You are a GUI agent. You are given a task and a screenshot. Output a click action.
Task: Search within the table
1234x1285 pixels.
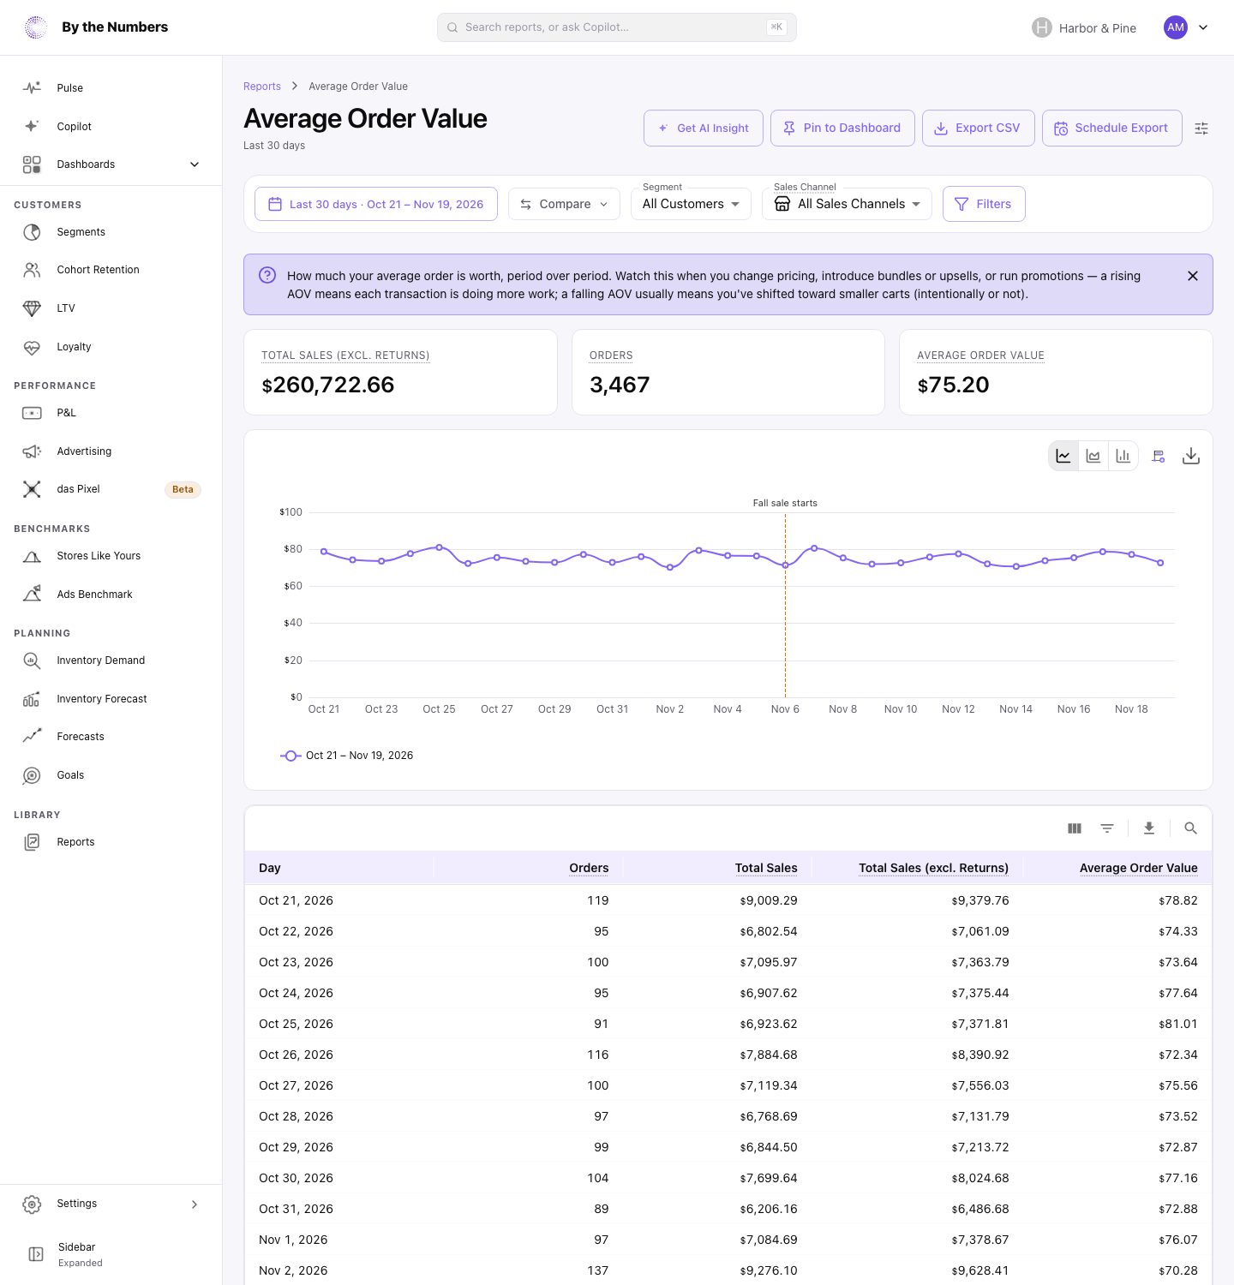point(1190,828)
